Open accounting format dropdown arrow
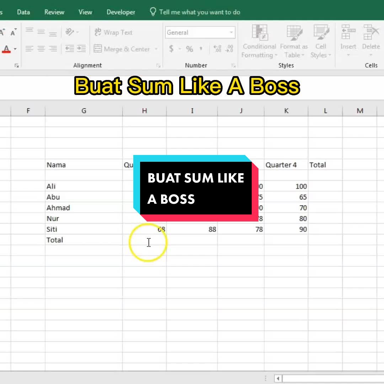 (180, 49)
